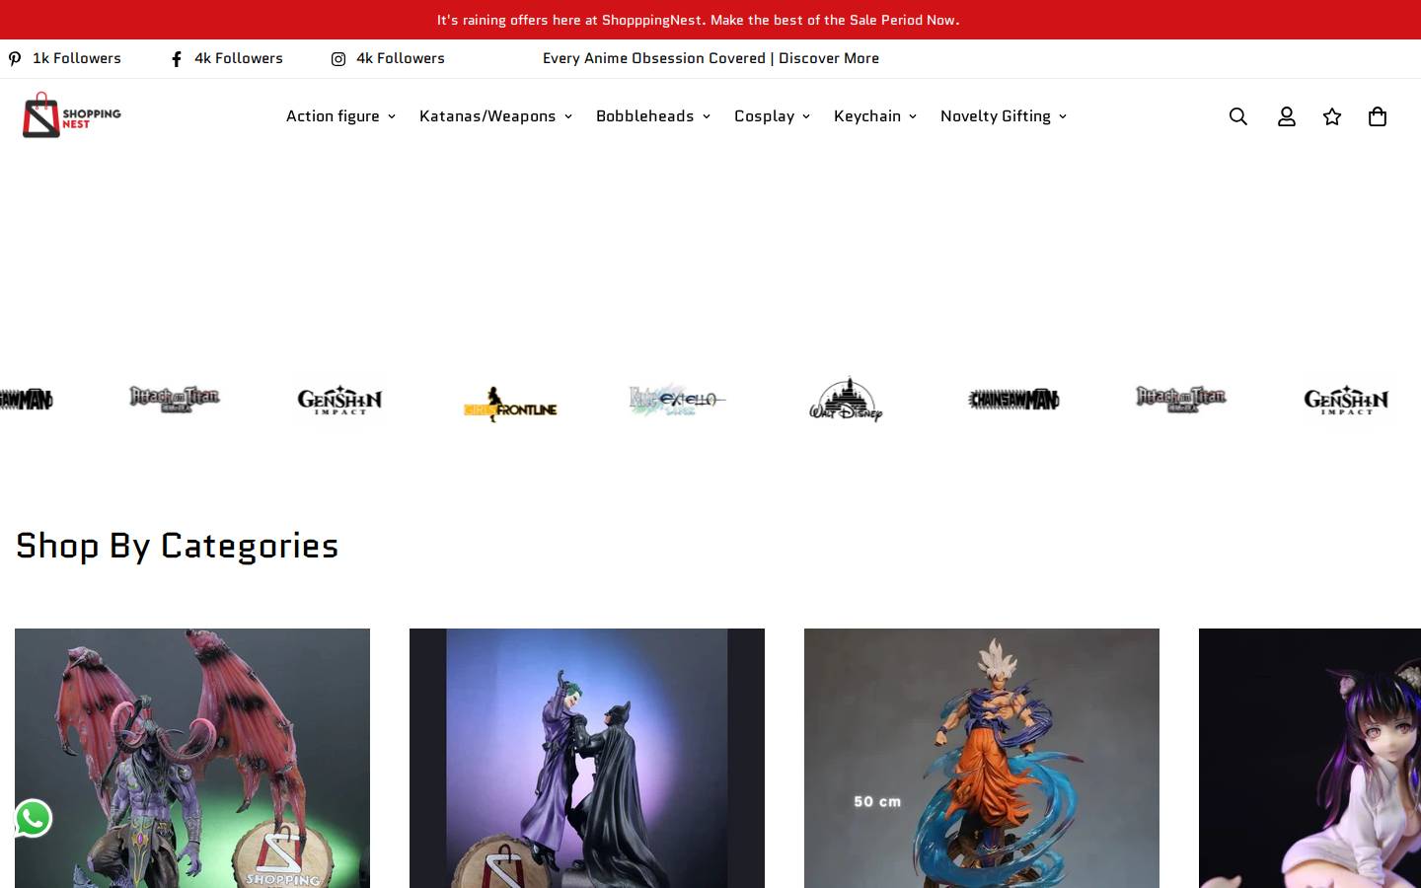This screenshot has width=1421, height=888.
Task: Click the red sale announcement banner
Action: point(710,20)
